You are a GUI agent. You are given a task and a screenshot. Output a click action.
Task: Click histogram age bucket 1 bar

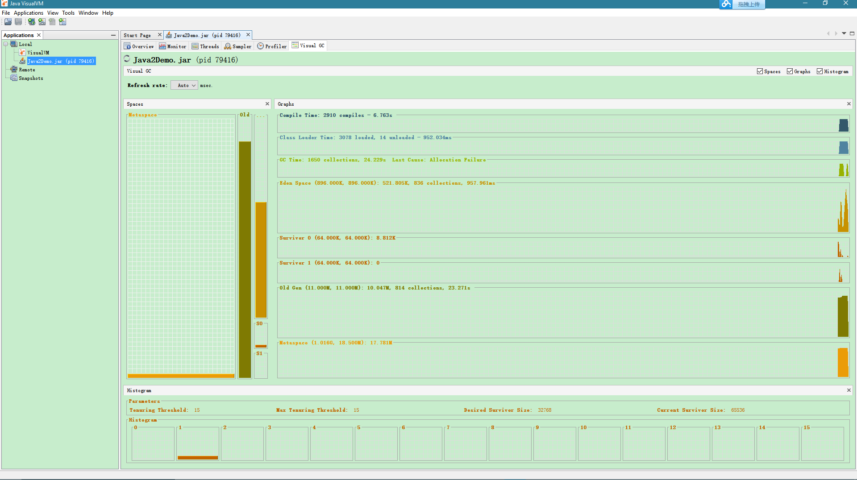[x=198, y=458]
